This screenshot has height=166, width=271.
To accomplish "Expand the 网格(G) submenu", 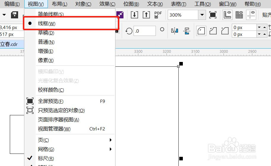I will click(x=70, y=149).
